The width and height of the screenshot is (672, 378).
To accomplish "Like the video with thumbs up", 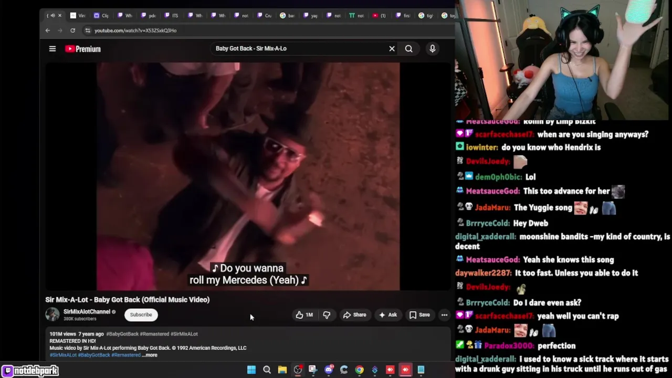I will pyautogui.click(x=304, y=315).
